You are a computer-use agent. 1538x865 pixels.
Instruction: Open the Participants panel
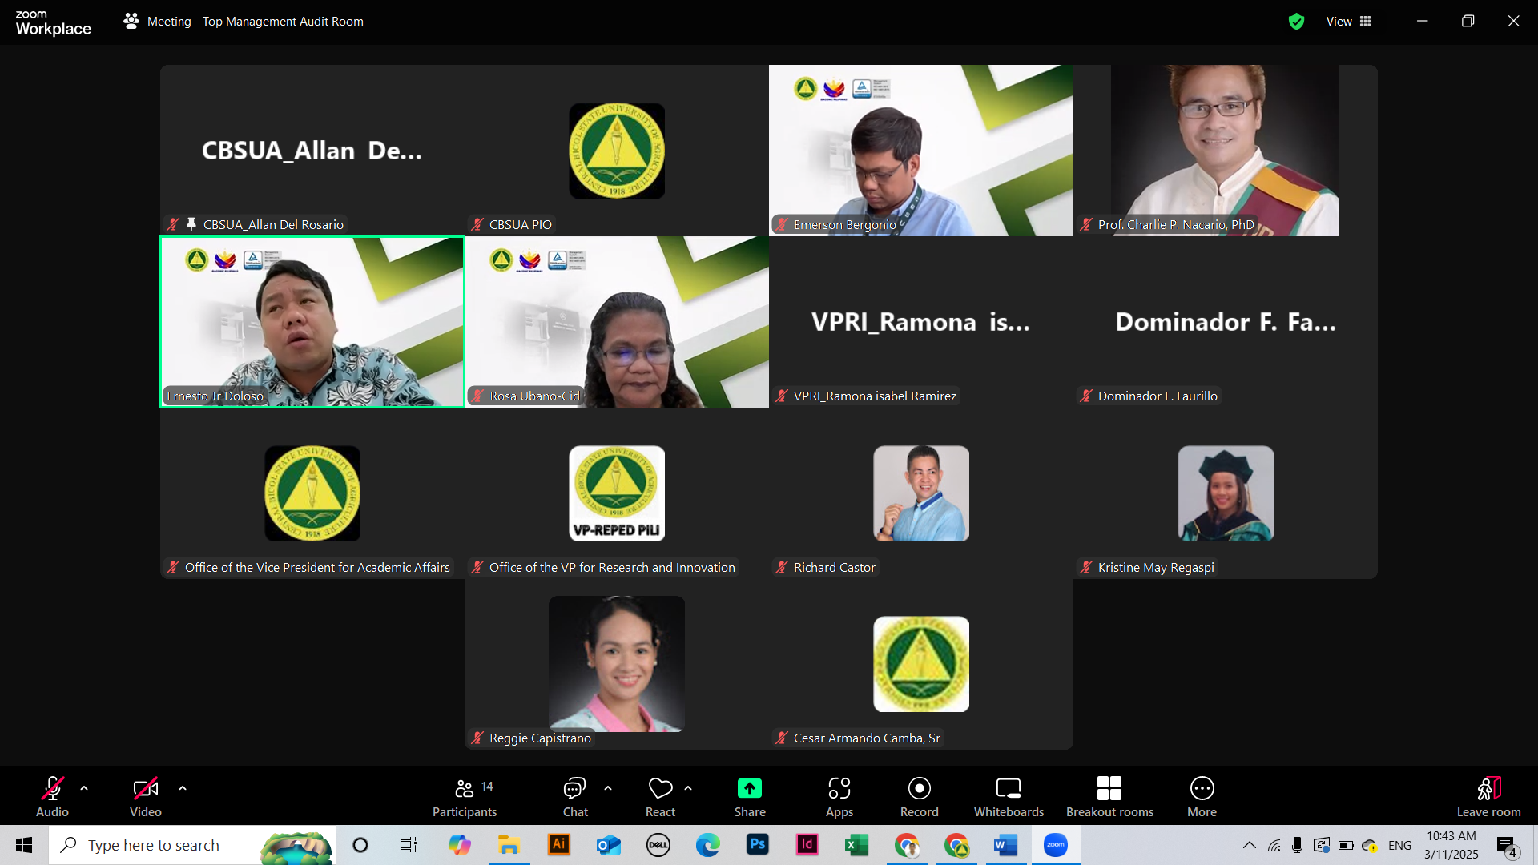pos(465,797)
